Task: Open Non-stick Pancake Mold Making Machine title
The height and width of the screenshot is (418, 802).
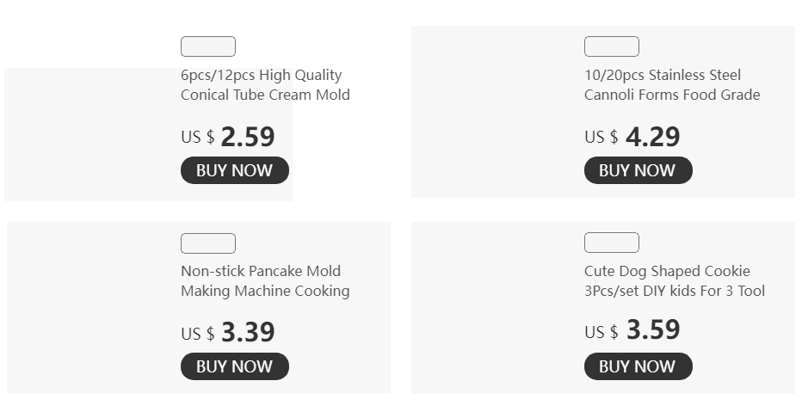Action: click(x=265, y=281)
